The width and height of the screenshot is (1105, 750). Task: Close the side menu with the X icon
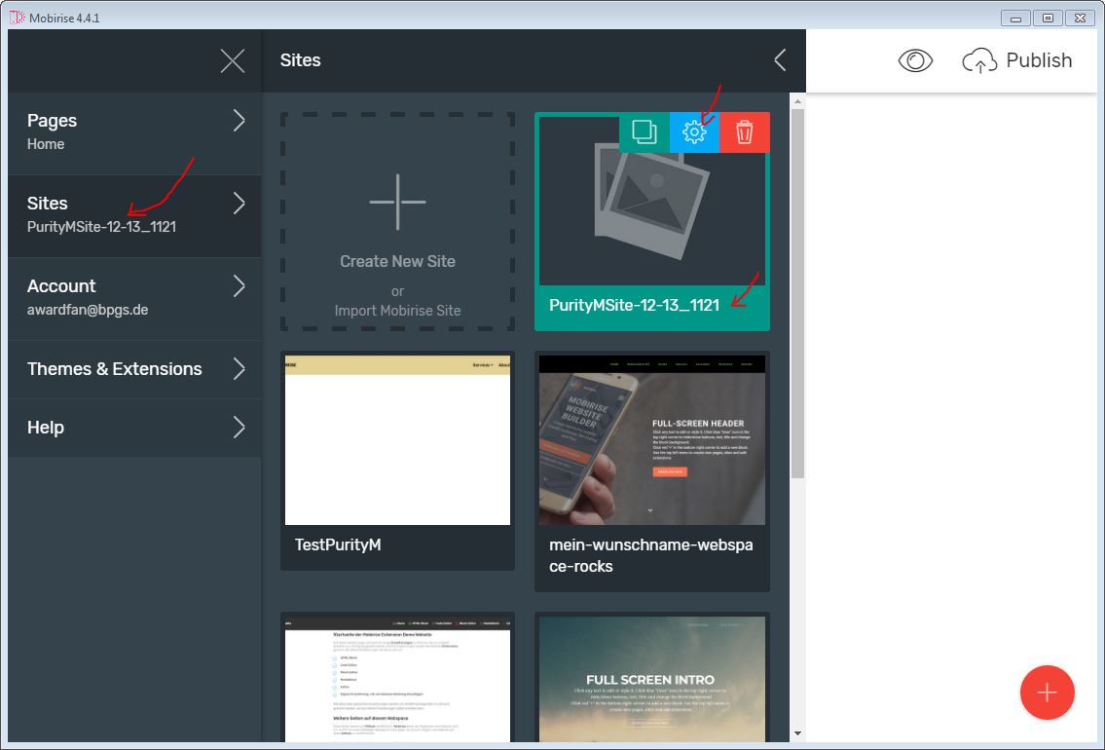click(233, 61)
